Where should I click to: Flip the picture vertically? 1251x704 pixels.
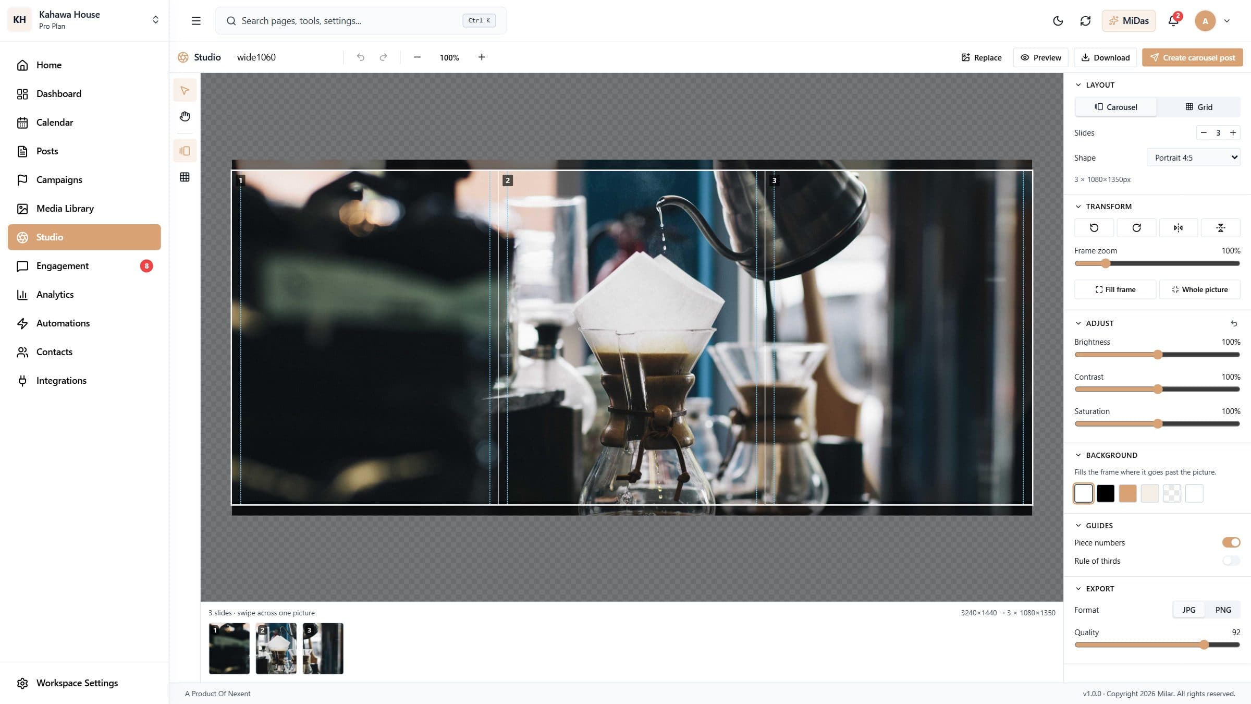(1220, 228)
